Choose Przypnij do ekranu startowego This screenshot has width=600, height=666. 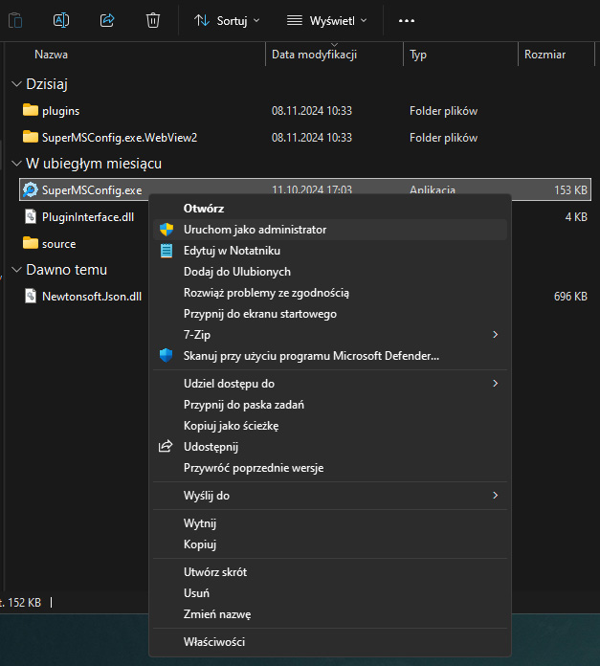tap(330, 314)
